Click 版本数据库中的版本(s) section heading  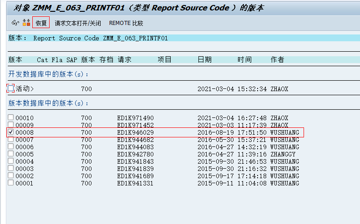(48, 103)
